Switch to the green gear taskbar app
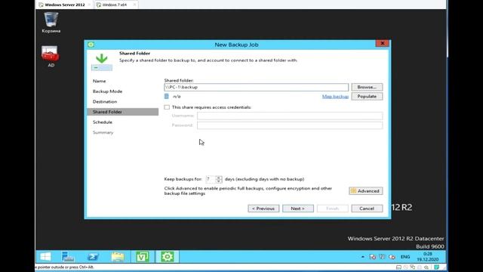This screenshot has height=272, width=483. tap(168, 257)
